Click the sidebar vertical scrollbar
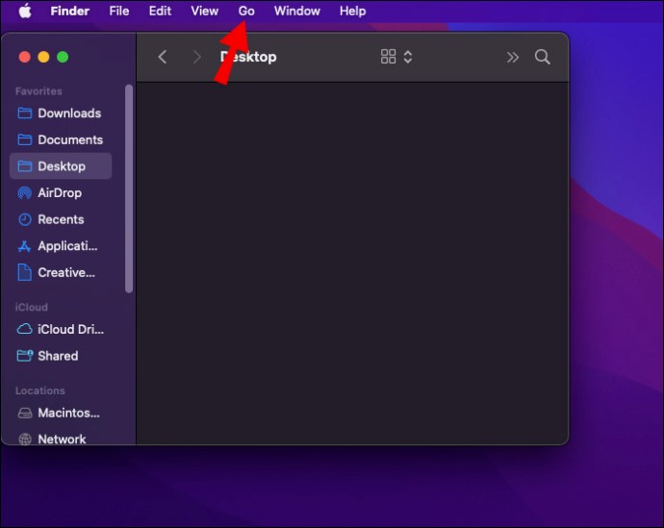664x528 pixels. pos(129,189)
